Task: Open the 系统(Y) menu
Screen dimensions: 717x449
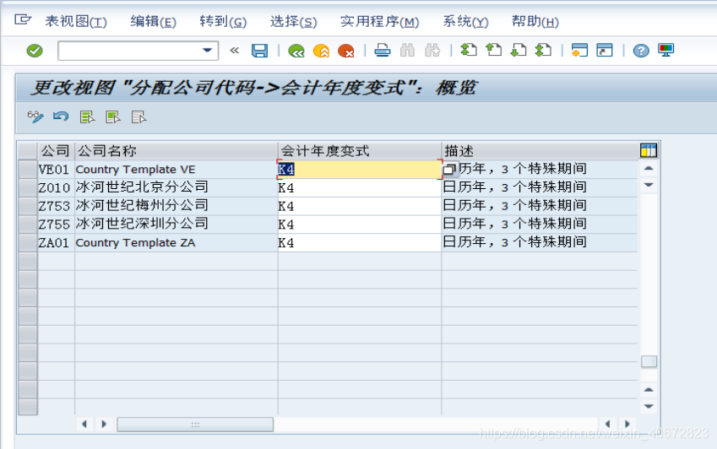Action: (465, 21)
